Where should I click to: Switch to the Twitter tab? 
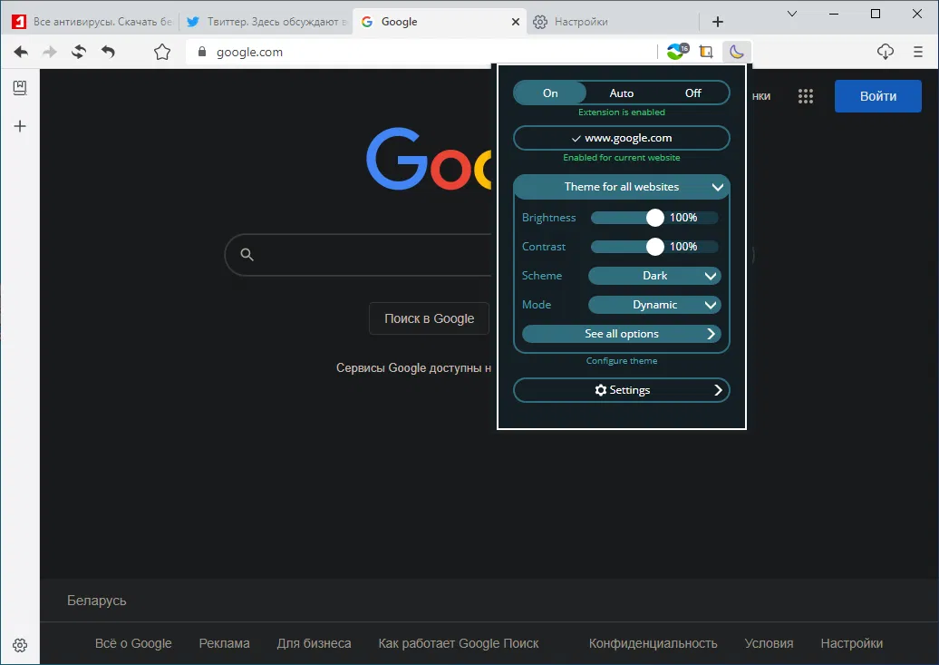click(266, 22)
